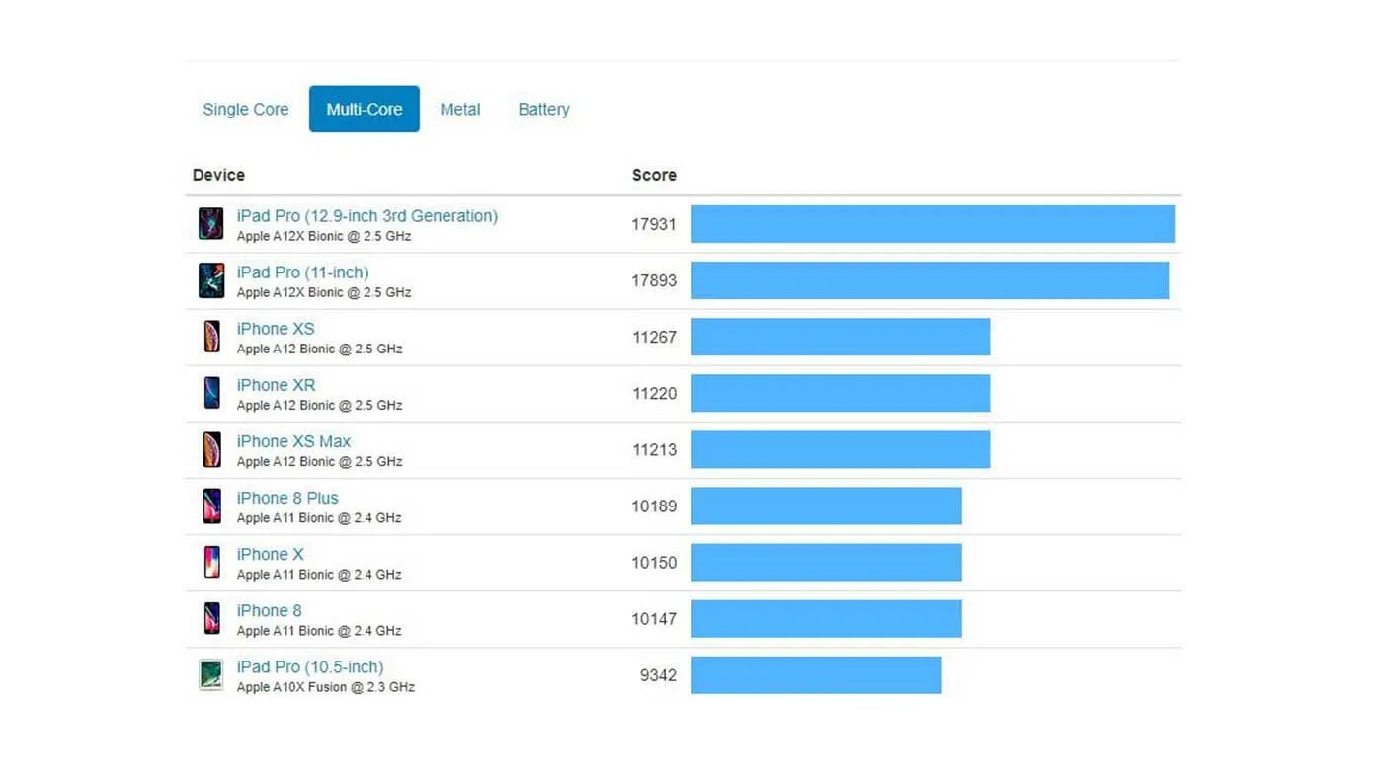Image resolution: width=1383 pixels, height=778 pixels.
Task: Click Apple A10X Fusion @ 2.3 GHz text
Action: (x=325, y=687)
